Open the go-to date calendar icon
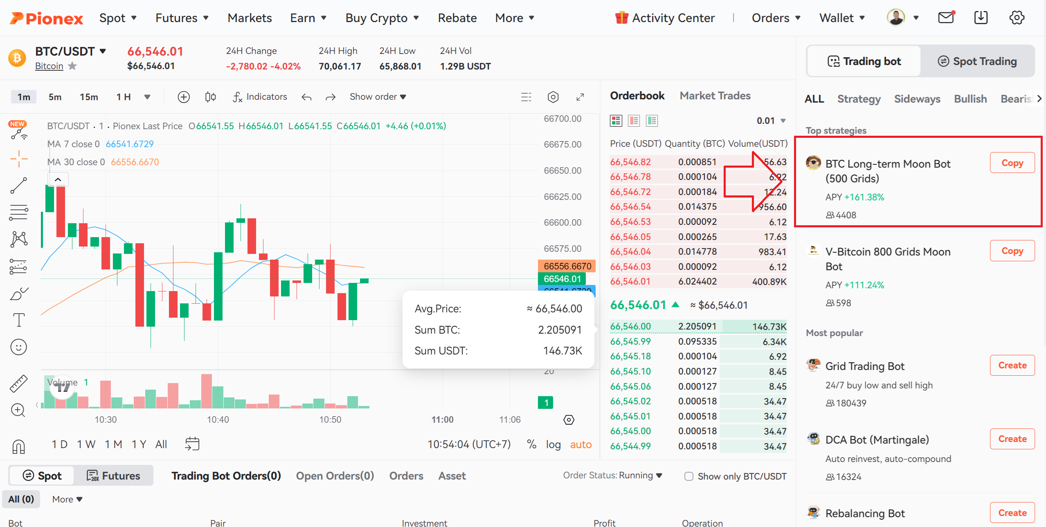 pos(192,444)
